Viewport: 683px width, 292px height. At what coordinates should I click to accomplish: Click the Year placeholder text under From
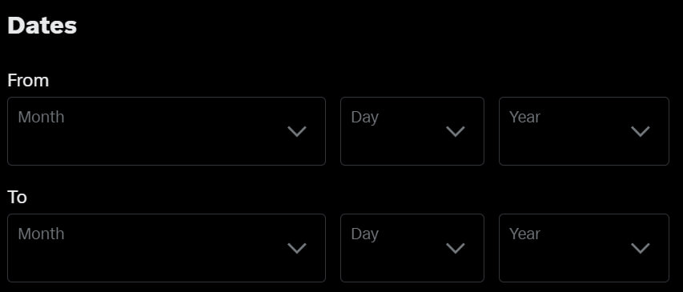click(x=525, y=117)
